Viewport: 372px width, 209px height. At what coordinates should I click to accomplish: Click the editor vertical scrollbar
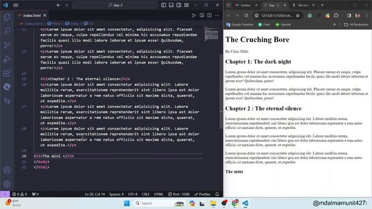click(221, 91)
